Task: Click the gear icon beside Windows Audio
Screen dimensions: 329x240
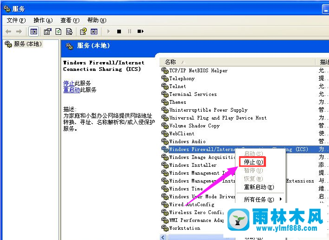Action: (165, 141)
